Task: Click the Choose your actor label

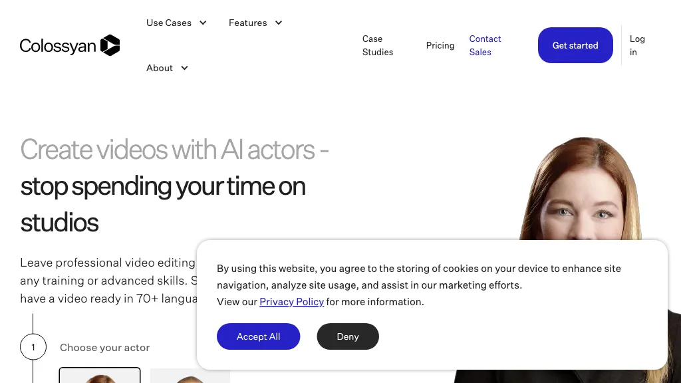Action: tap(104, 347)
